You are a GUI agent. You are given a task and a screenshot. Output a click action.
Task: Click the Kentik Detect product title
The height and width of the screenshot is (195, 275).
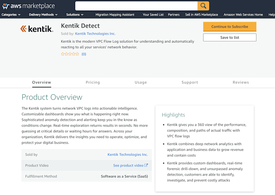(x=80, y=26)
